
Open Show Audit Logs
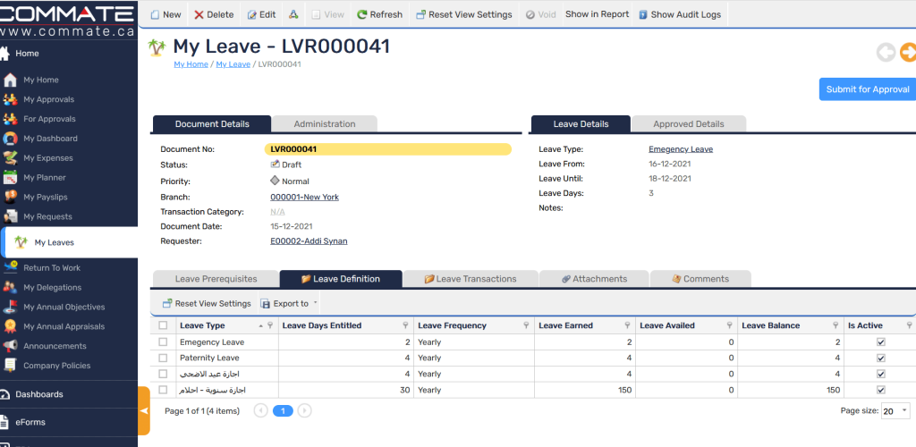[x=679, y=14]
